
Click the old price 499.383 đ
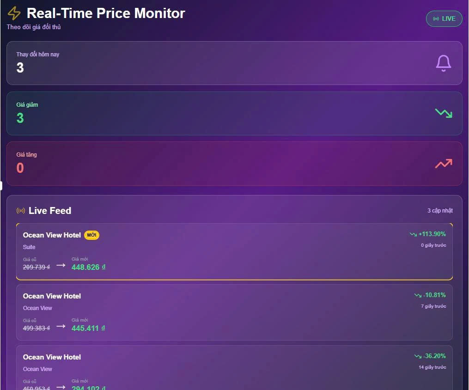click(37, 328)
